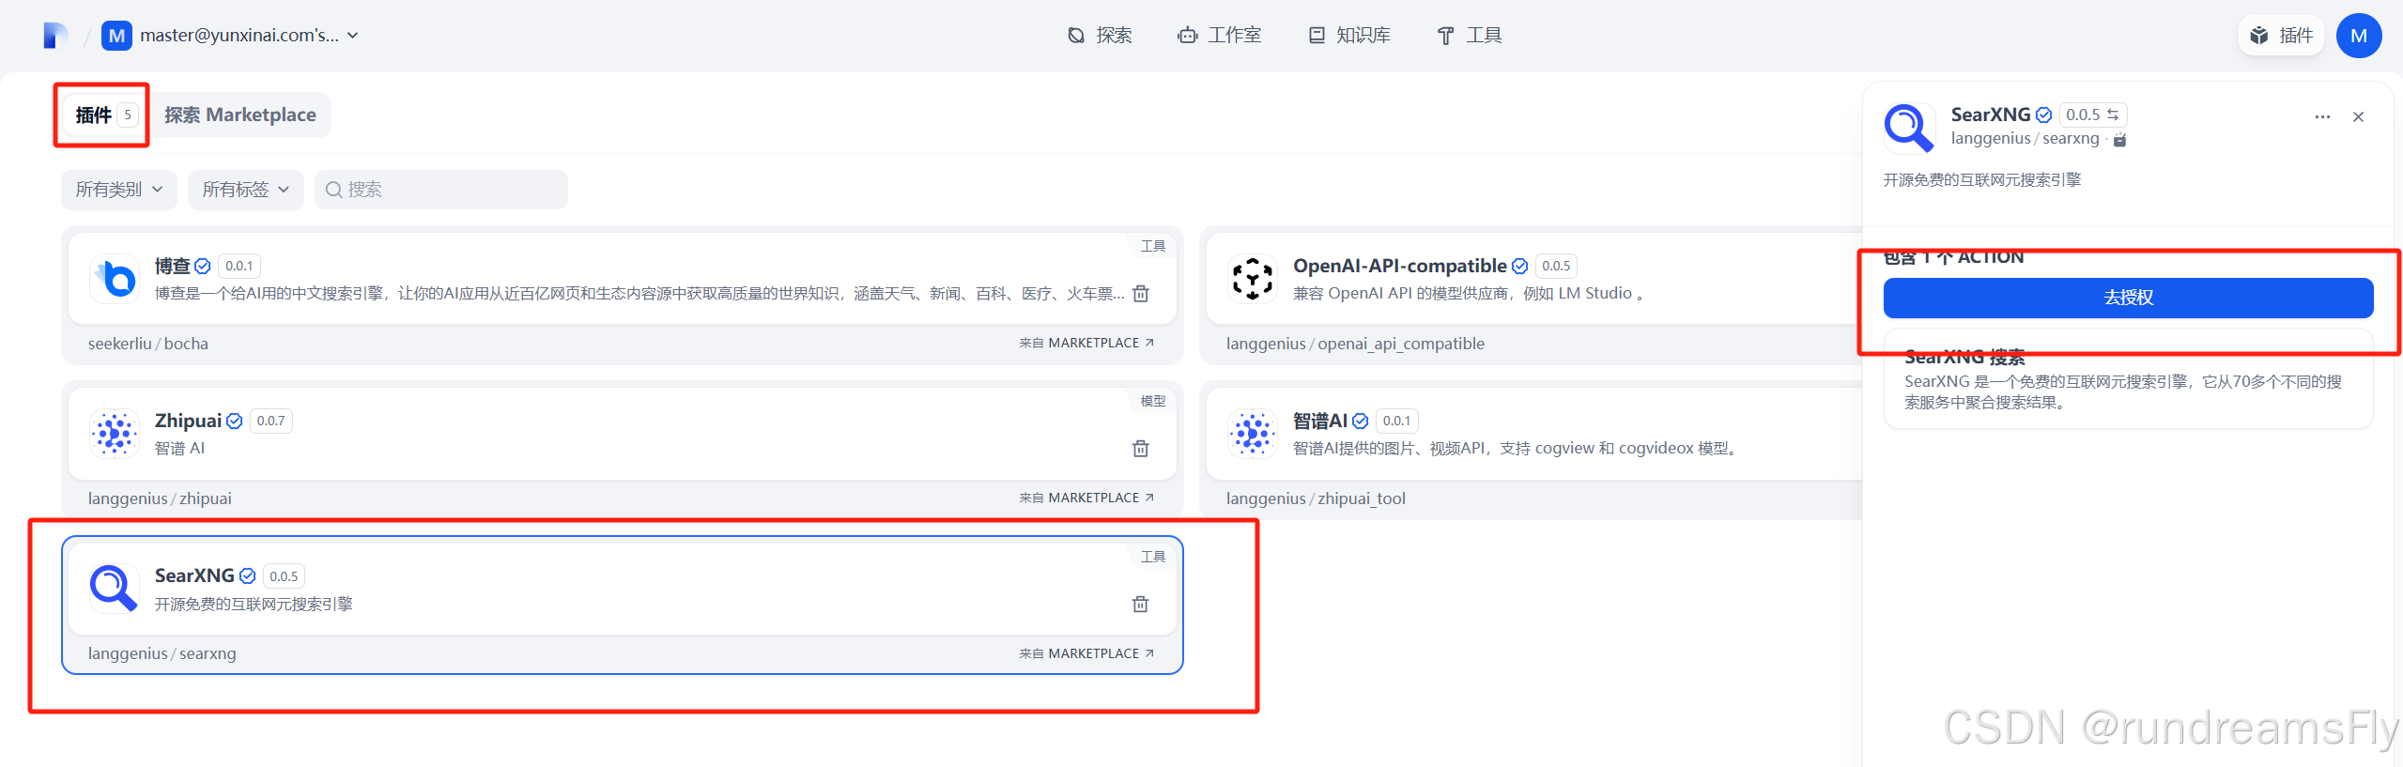Click verified badge next to Zhipuai
2403x767 pixels.
click(x=235, y=422)
